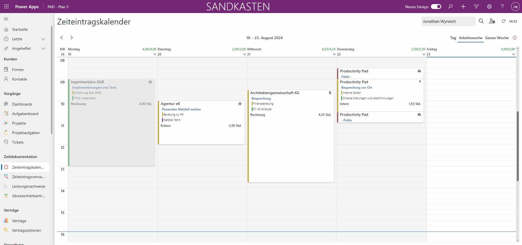Open the settings gear in header
Viewport: 522px width, 245px height.
[489, 7]
